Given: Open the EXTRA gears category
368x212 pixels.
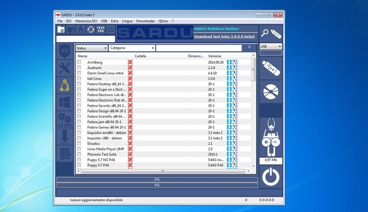Looking at the screenshot, I should [64, 120].
